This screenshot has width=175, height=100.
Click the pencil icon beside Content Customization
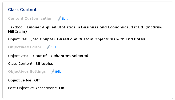(x=59, y=18)
